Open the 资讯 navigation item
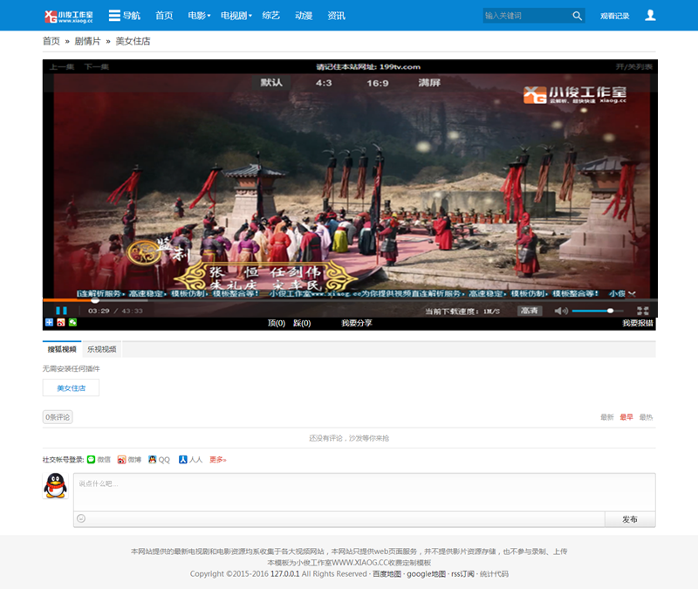The image size is (698, 589). coord(336,16)
